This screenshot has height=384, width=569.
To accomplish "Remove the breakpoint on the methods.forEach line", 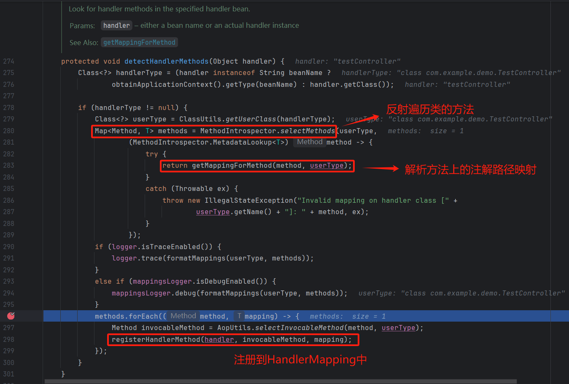I will pyautogui.click(x=11, y=316).
